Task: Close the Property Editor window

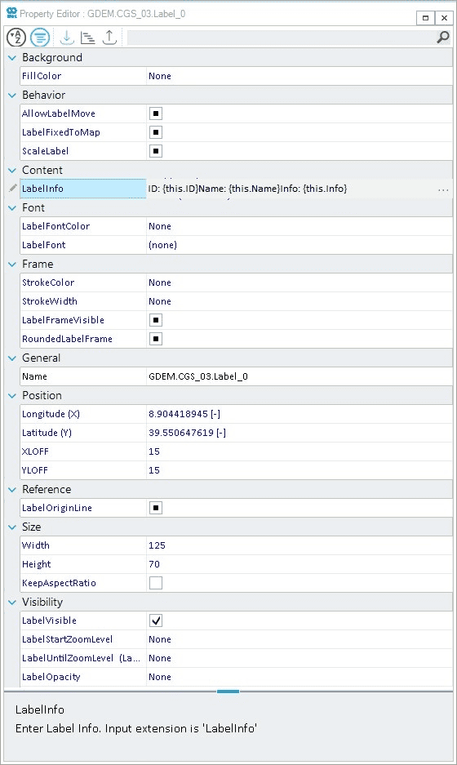Action: pos(444,18)
